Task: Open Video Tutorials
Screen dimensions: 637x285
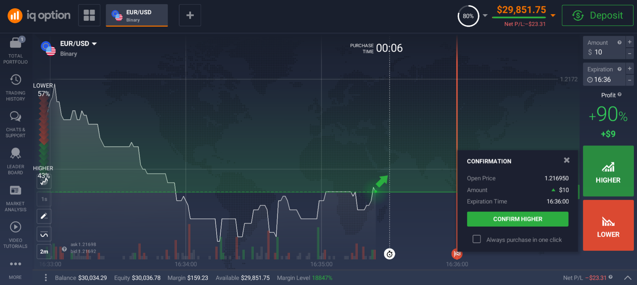Action: pos(16,235)
